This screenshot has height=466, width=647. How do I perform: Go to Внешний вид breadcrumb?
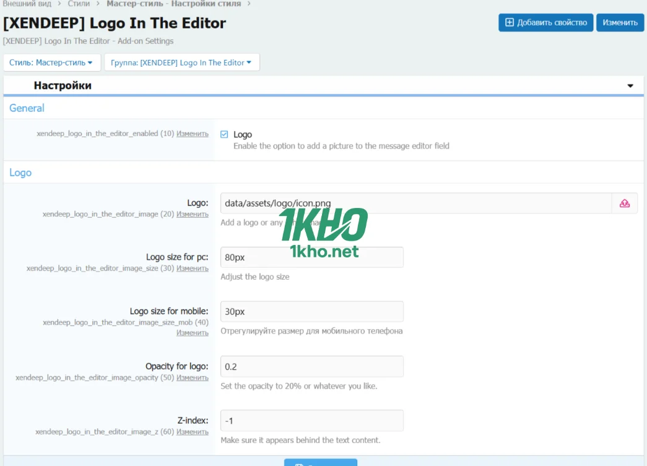(27, 4)
